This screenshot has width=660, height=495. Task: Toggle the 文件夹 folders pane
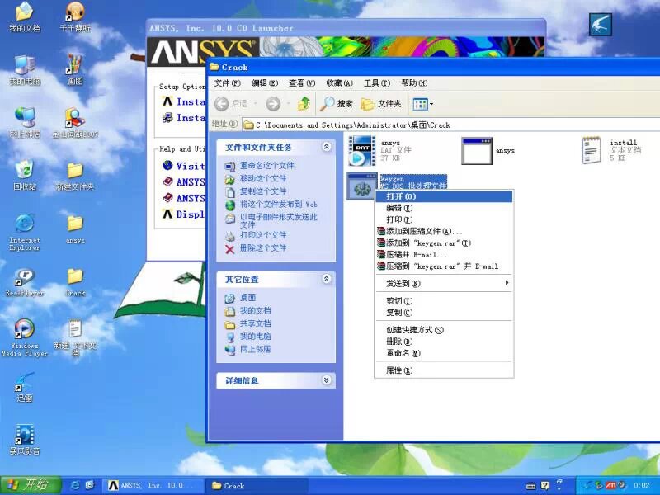pos(381,104)
